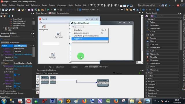
Task: Select Occurrence suivante in the menu designer
Action: [x=90, y=33]
